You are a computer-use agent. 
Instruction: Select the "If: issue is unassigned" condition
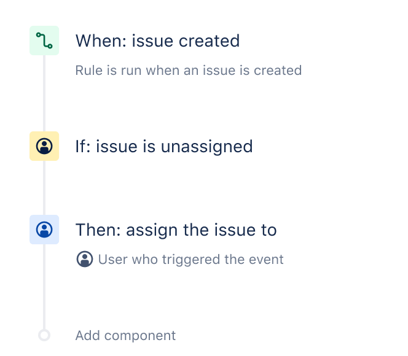click(163, 147)
